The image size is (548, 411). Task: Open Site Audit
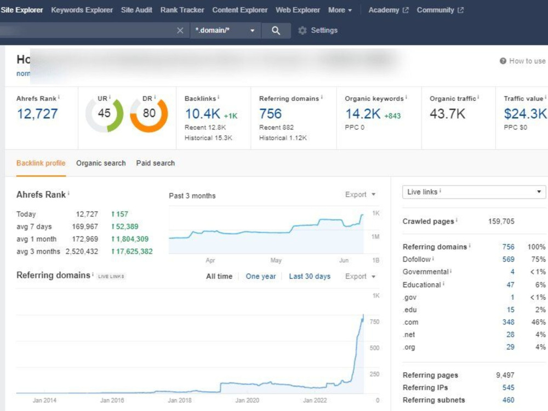(136, 10)
